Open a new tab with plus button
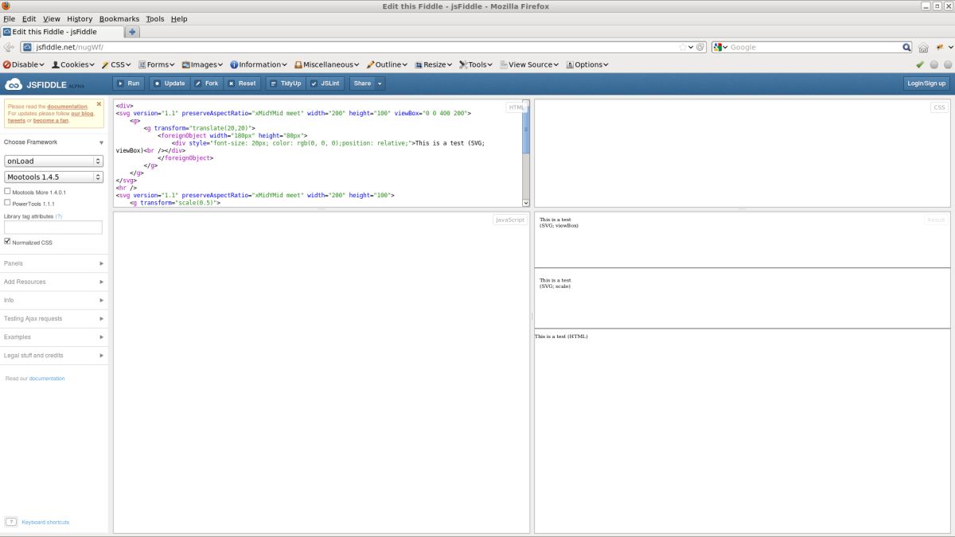The width and height of the screenshot is (955, 537). click(132, 32)
